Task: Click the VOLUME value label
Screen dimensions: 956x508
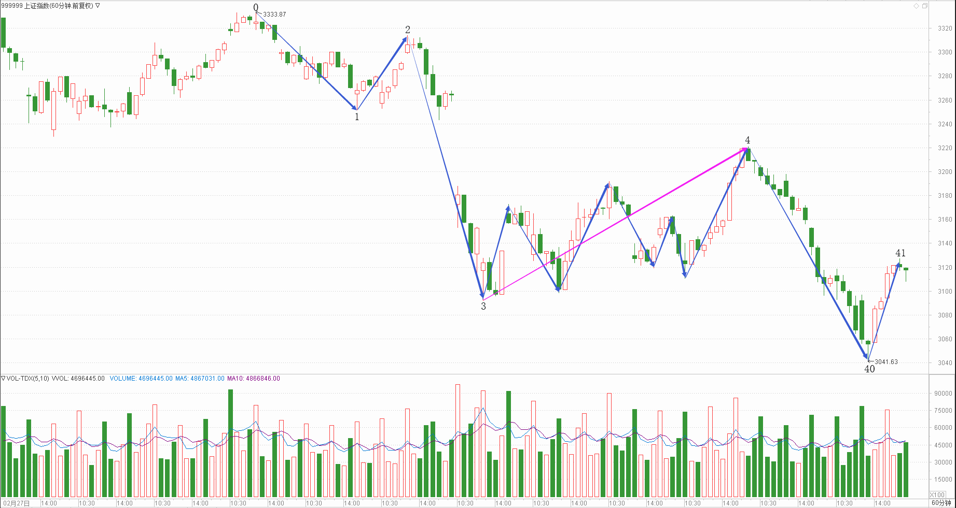Action: click(141, 379)
